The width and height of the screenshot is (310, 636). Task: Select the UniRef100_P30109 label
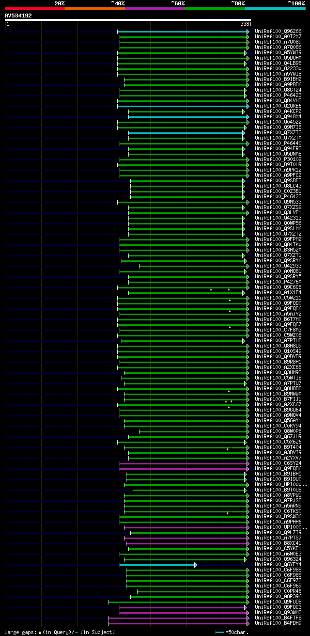pos(278,159)
